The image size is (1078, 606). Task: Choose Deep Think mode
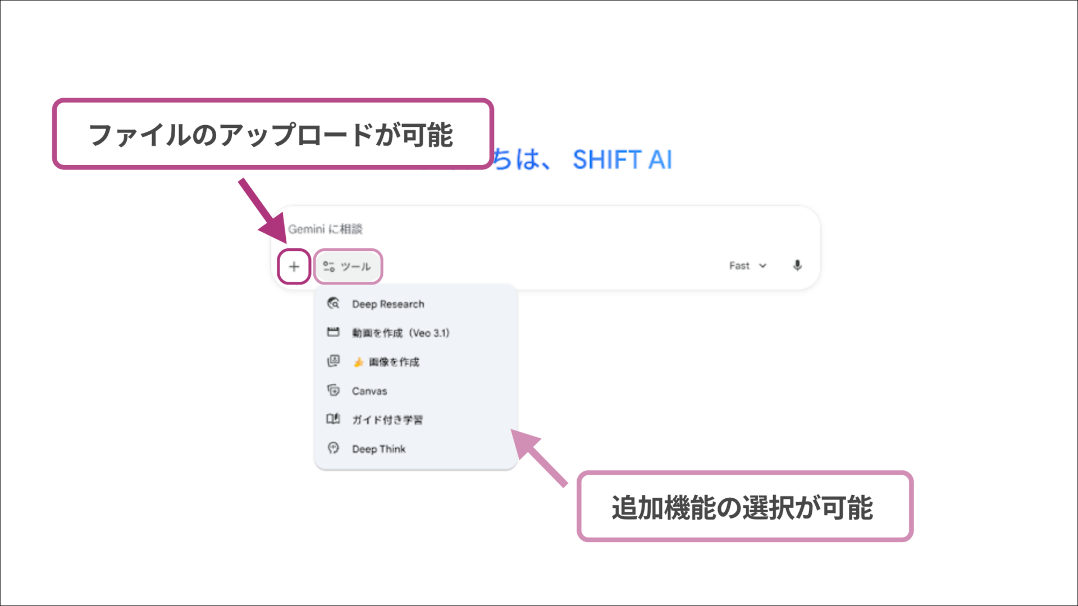(x=378, y=448)
